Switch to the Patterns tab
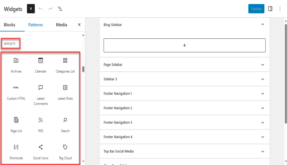 (x=35, y=25)
